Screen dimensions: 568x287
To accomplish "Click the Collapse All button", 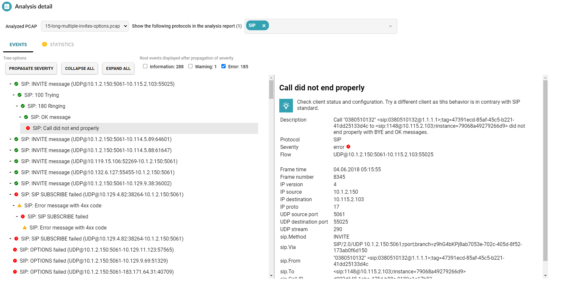I will click(80, 69).
